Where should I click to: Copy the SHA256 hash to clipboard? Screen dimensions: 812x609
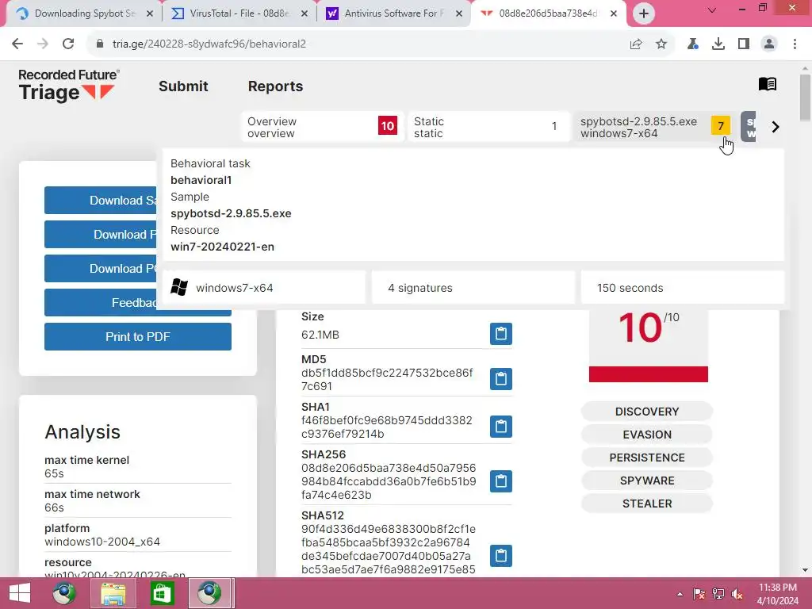(501, 481)
